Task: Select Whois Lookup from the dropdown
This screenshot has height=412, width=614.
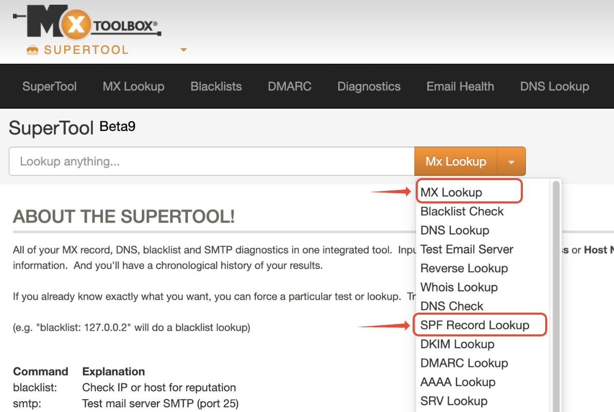Action: coord(459,287)
